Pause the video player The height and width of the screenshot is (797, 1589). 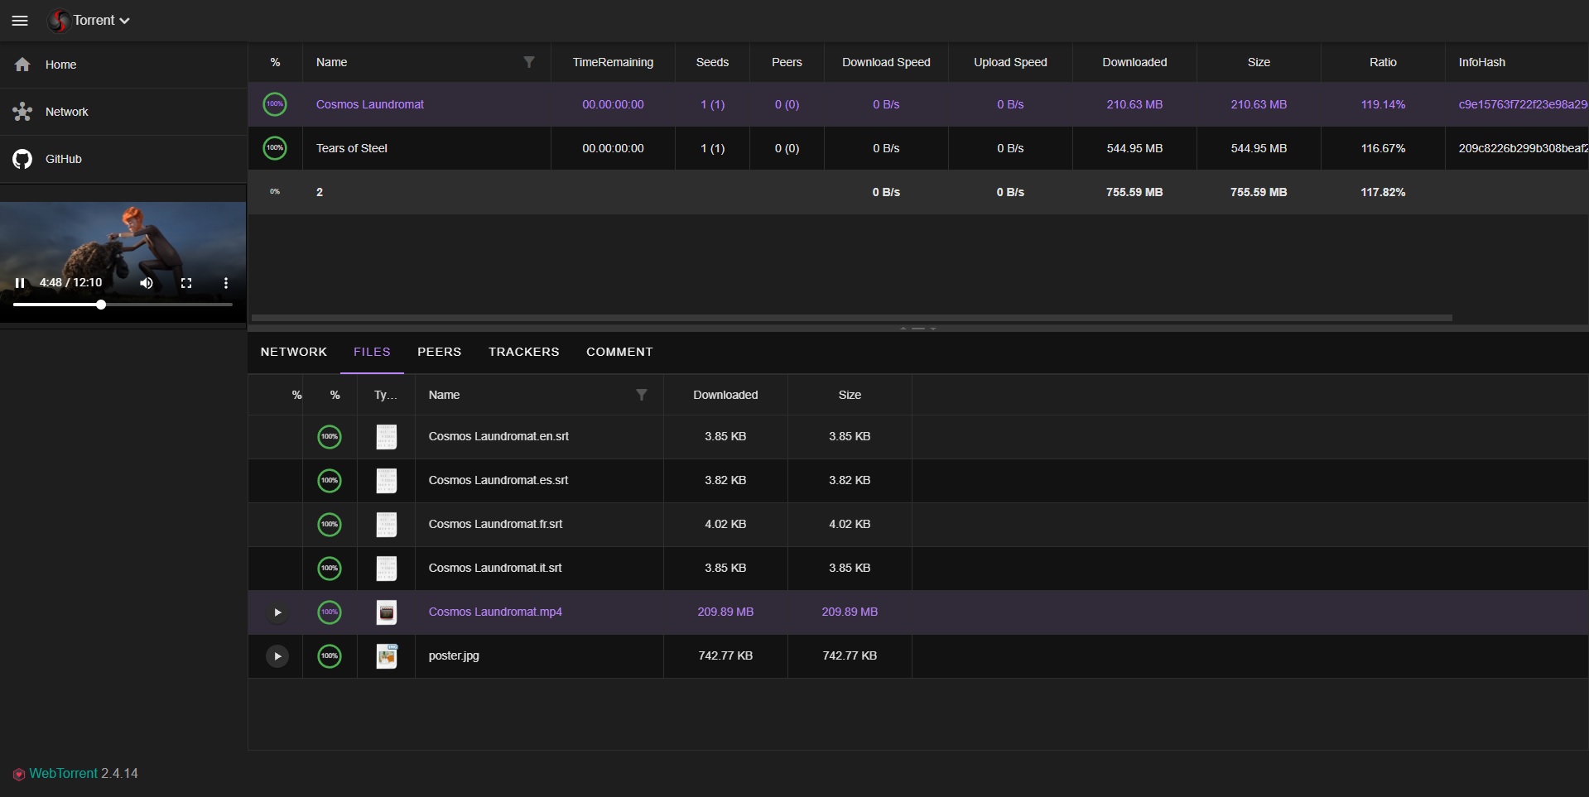pyautogui.click(x=20, y=283)
